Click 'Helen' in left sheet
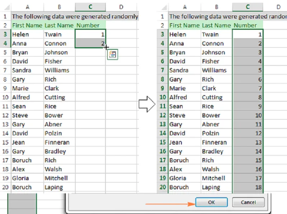287x214 pixels. point(20,34)
